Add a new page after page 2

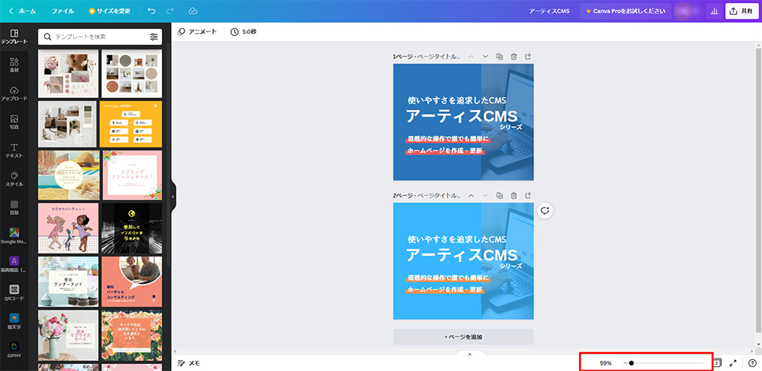coord(529,195)
